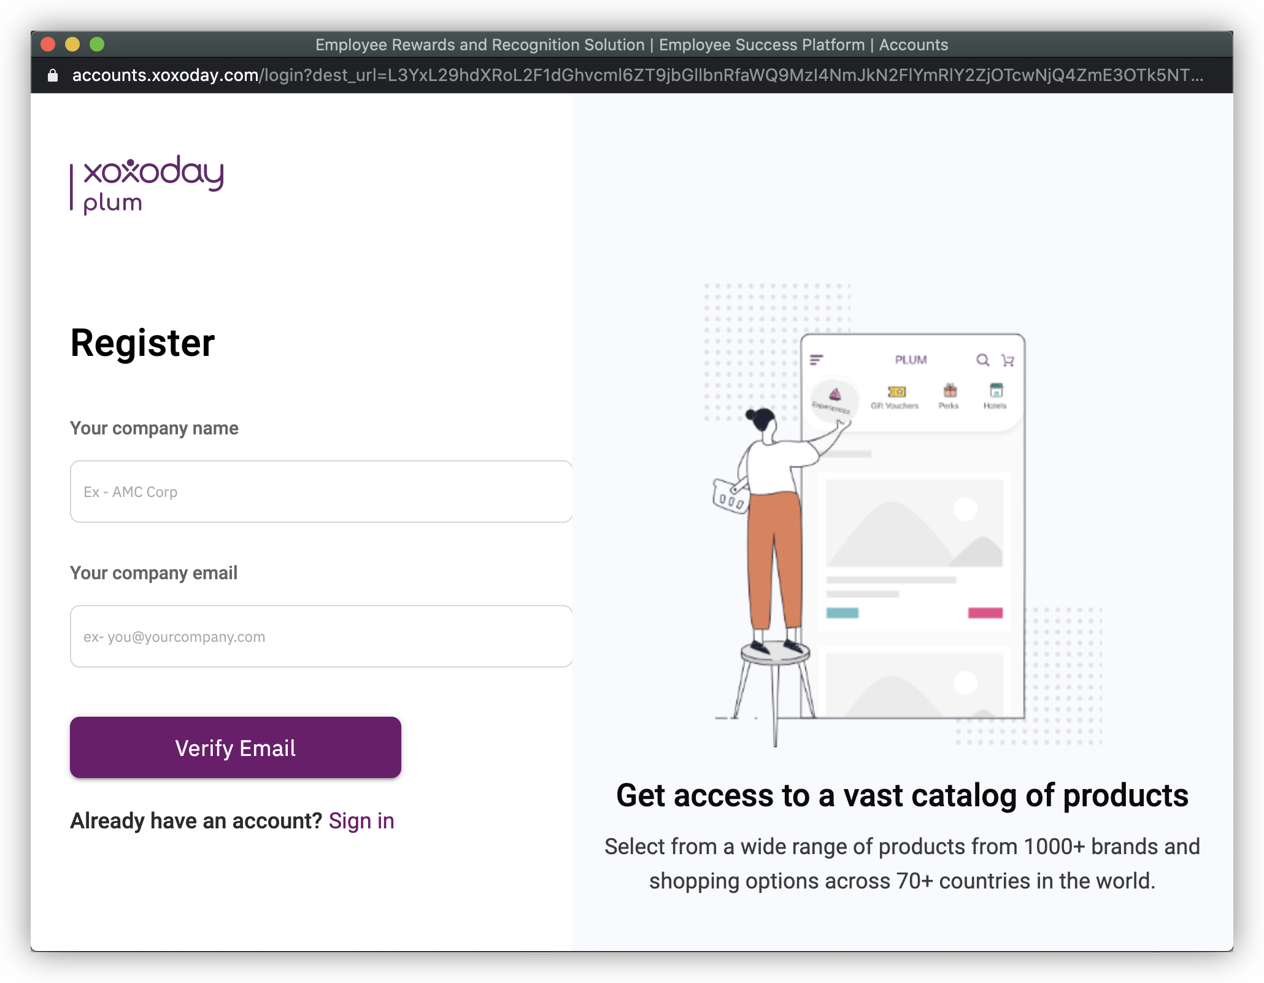Click the Verify Email button

(x=236, y=747)
